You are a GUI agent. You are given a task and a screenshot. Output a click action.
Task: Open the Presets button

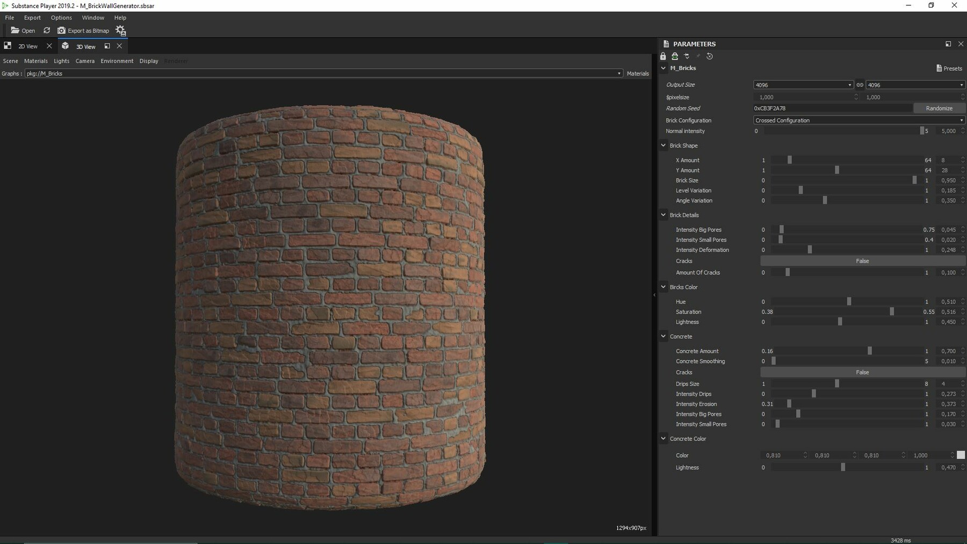tap(949, 68)
